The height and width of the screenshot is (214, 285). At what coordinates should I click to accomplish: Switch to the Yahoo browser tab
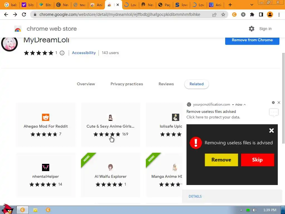pyautogui.click(x=28, y=5)
